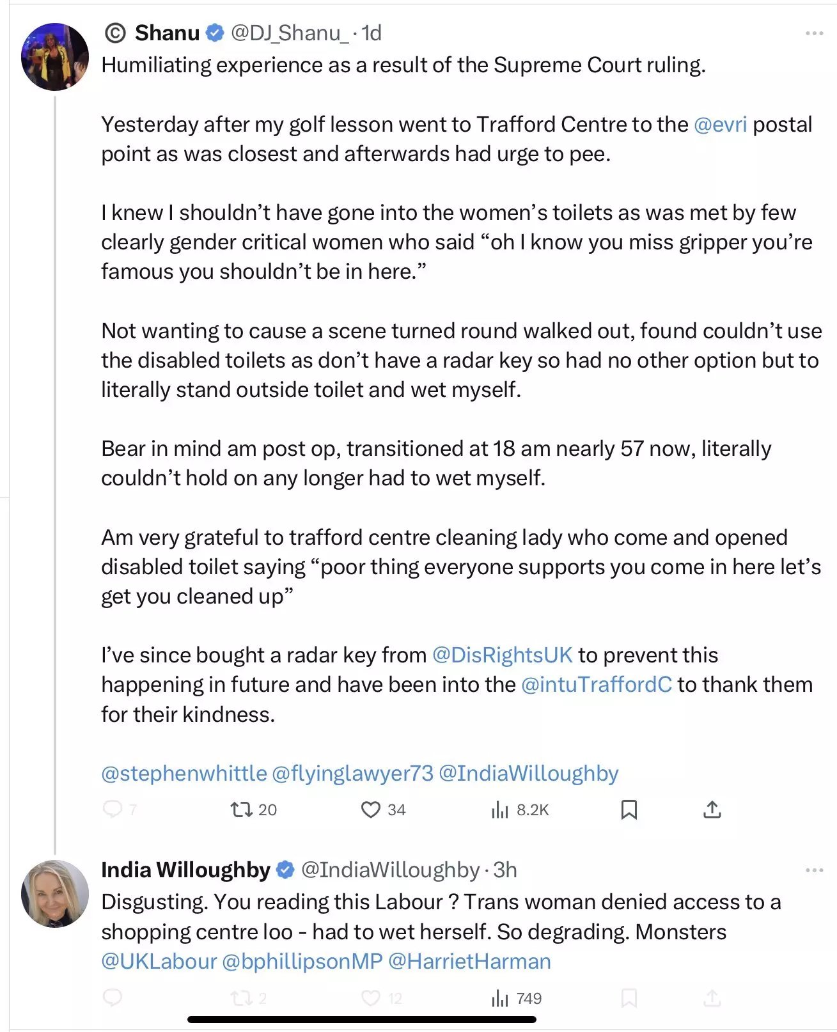Viewport: 837px width, 1032px height.
Task: Bookmark India Willoughby's reply
Action: click(x=629, y=998)
